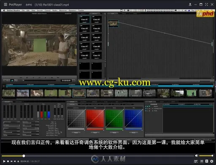Viewport: 216px width, 165px height.
Task: Click the PotPlayer play button
Action: (x=4, y=161)
